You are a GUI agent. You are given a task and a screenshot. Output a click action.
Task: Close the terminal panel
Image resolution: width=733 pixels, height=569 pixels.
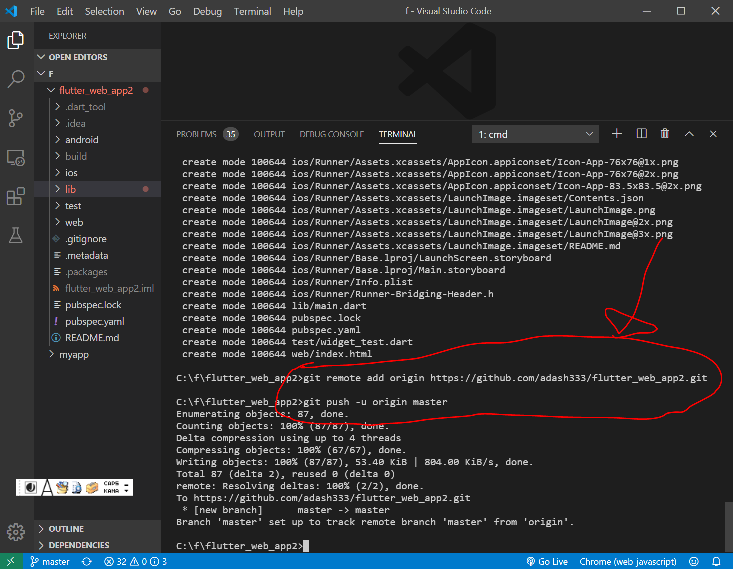[713, 134]
